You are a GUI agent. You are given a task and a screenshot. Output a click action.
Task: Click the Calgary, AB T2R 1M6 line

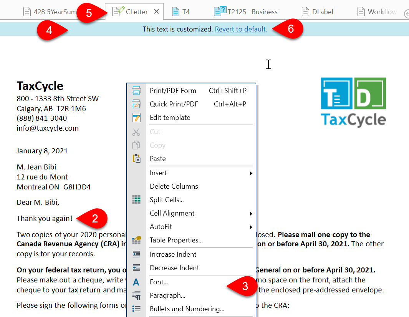(51, 108)
